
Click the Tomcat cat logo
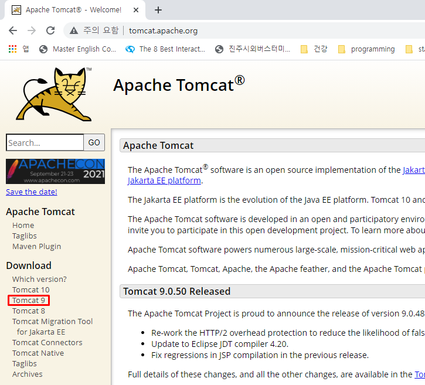pos(54,94)
